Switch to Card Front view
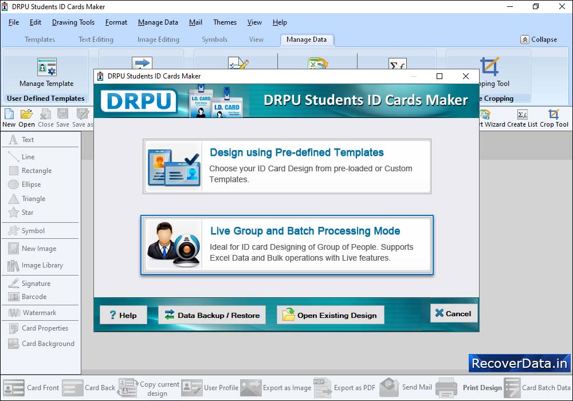The image size is (573, 401). (x=31, y=387)
